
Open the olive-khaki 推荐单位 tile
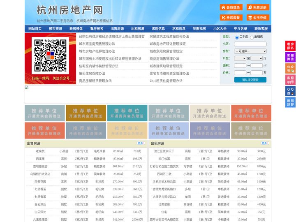251,130
